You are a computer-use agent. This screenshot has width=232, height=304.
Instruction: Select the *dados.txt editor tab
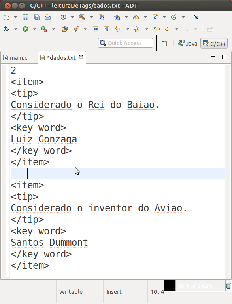[61, 58]
